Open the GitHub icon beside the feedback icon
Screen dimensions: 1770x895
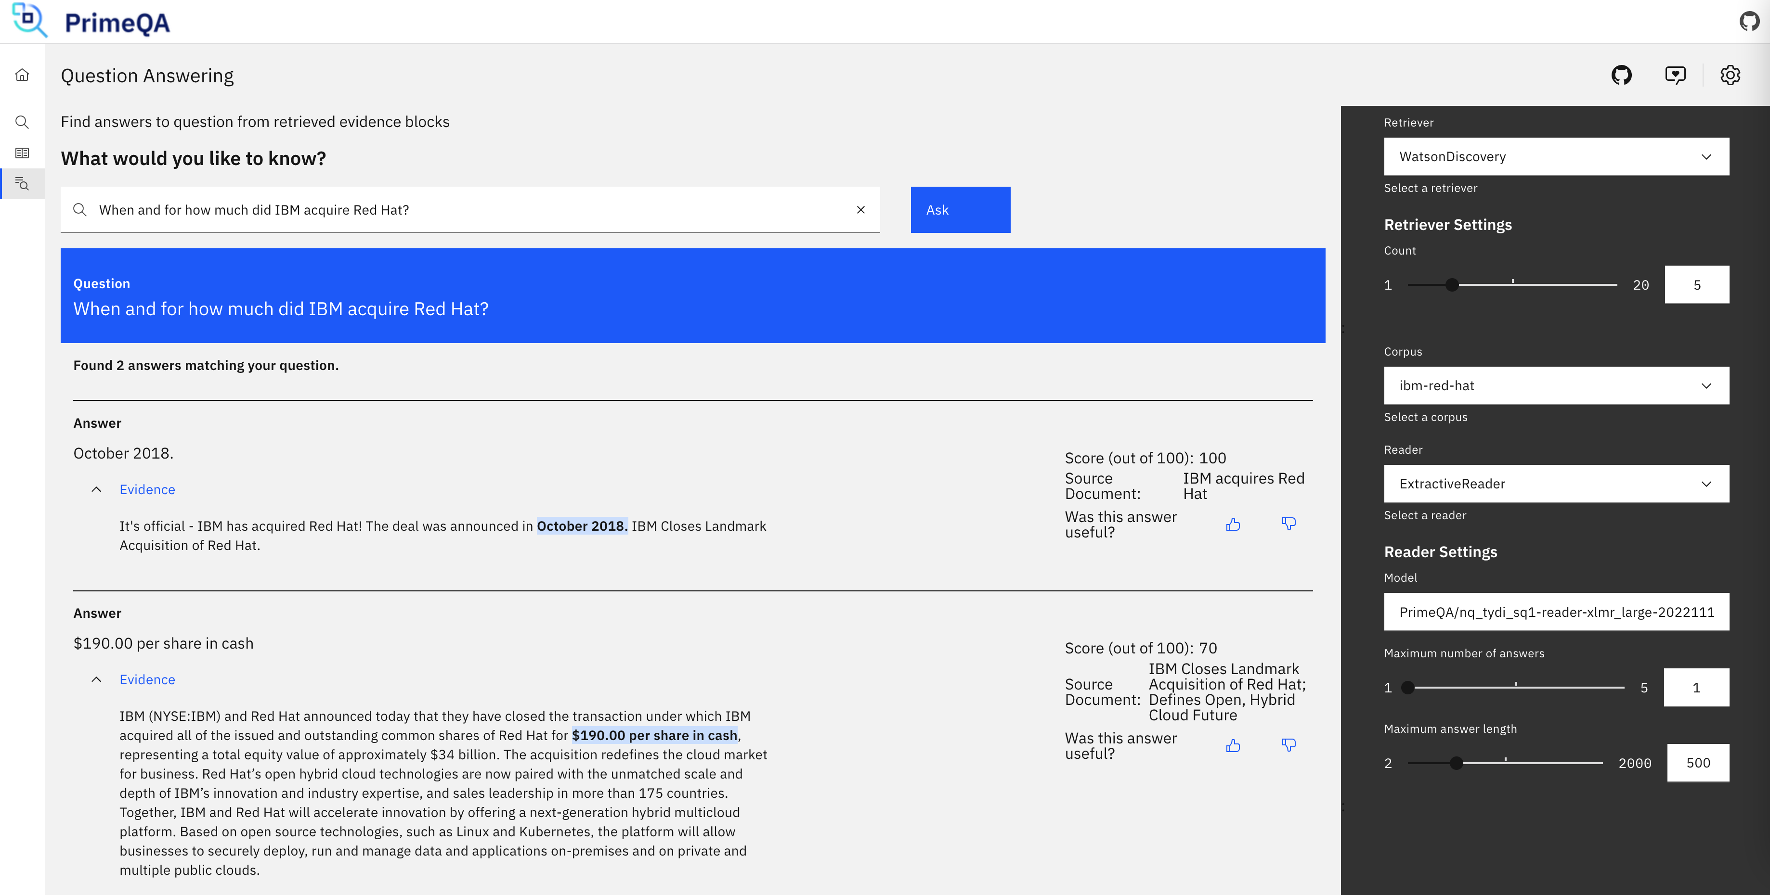pos(1622,75)
